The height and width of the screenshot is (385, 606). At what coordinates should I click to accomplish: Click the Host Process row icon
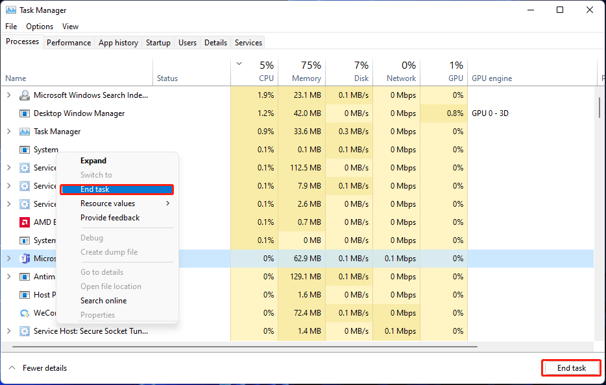(25, 295)
